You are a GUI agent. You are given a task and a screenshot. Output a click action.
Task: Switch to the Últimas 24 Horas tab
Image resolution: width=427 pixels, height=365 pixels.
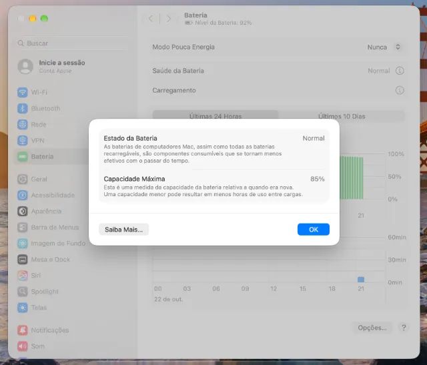coord(216,116)
